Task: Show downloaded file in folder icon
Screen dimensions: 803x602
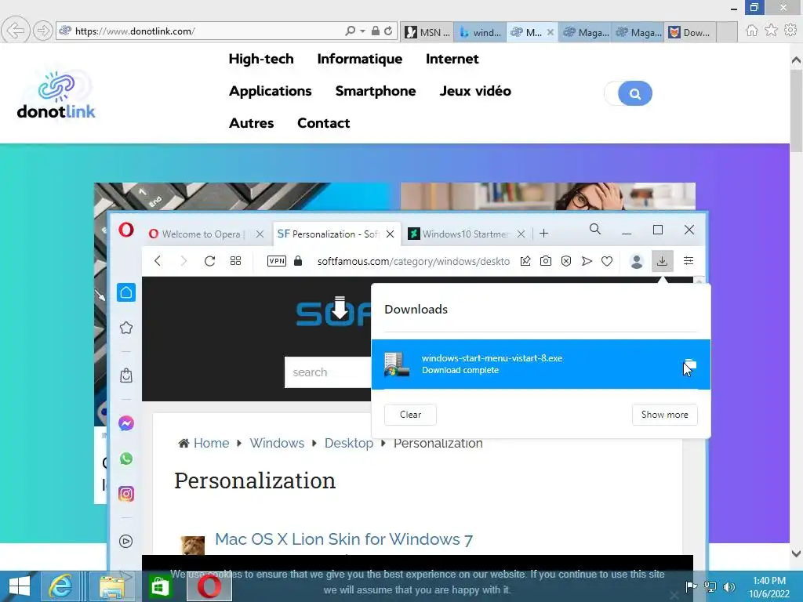Action: 690,364
